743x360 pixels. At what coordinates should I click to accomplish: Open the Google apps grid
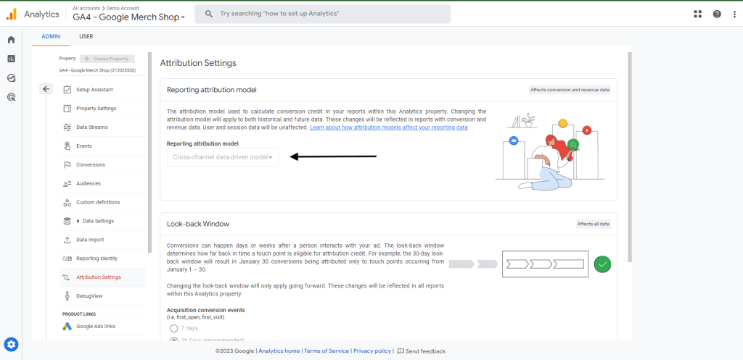697,14
